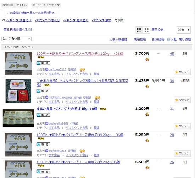Click envelope icon beside 入札 column header
This screenshot has width=195, height=178.
[168, 40]
